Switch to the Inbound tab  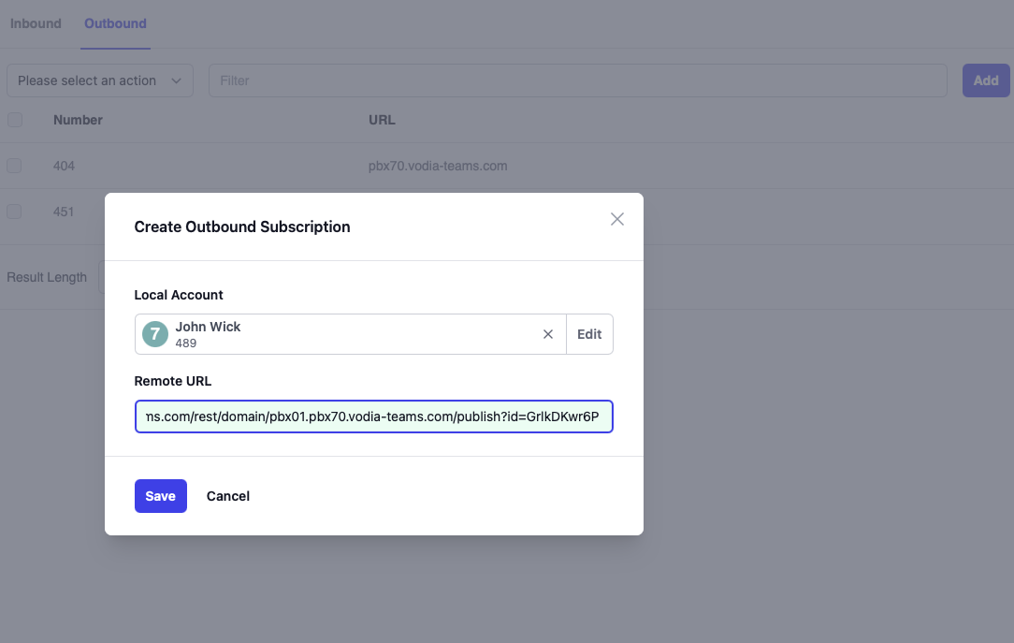[36, 23]
